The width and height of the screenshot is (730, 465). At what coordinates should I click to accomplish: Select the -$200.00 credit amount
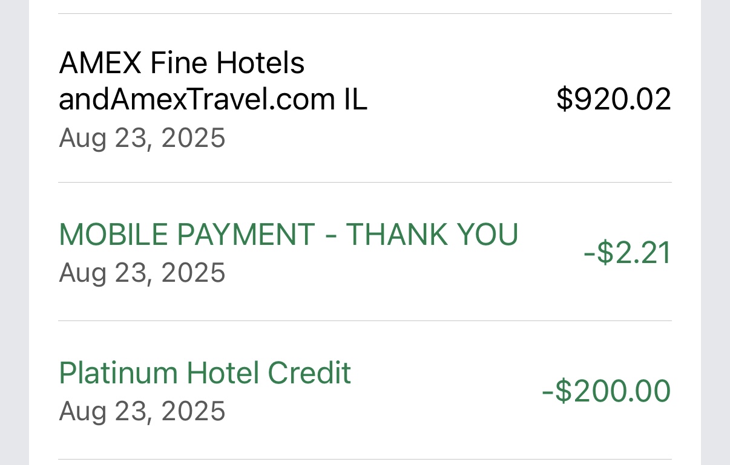pyautogui.click(x=607, y=391)
